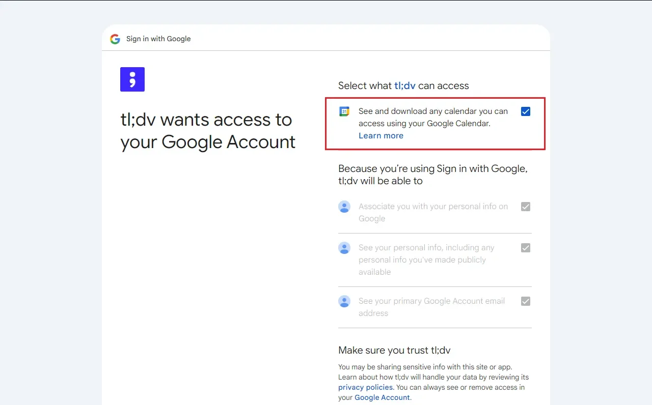
Task: Click 'See and download any calendar' permission text
Action: (x=433, y=117)
